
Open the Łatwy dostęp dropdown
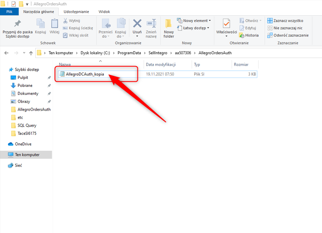tap(193, 28)
